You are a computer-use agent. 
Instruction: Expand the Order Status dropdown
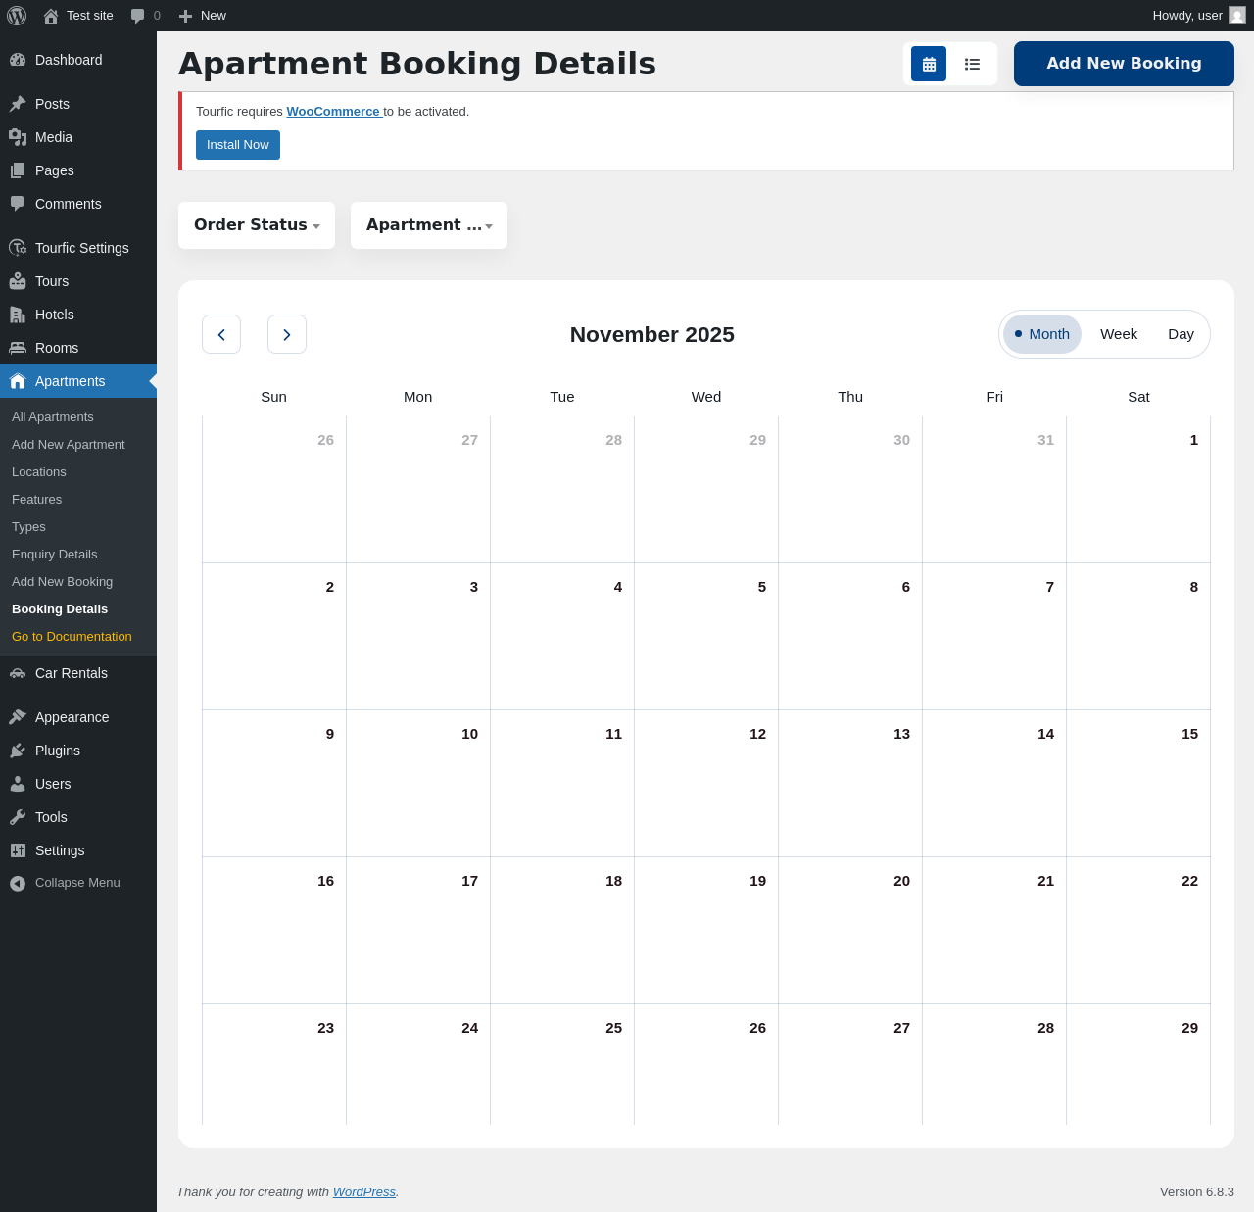click(x=257, y=225)
